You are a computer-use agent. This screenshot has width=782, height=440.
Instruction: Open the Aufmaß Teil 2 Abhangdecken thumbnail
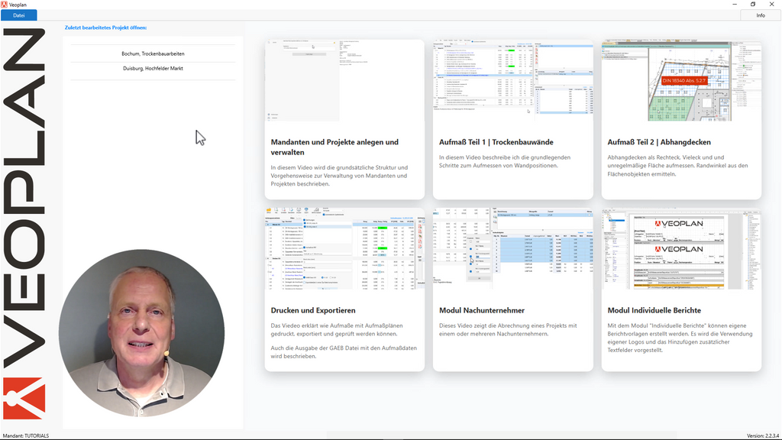pos(681,80)
